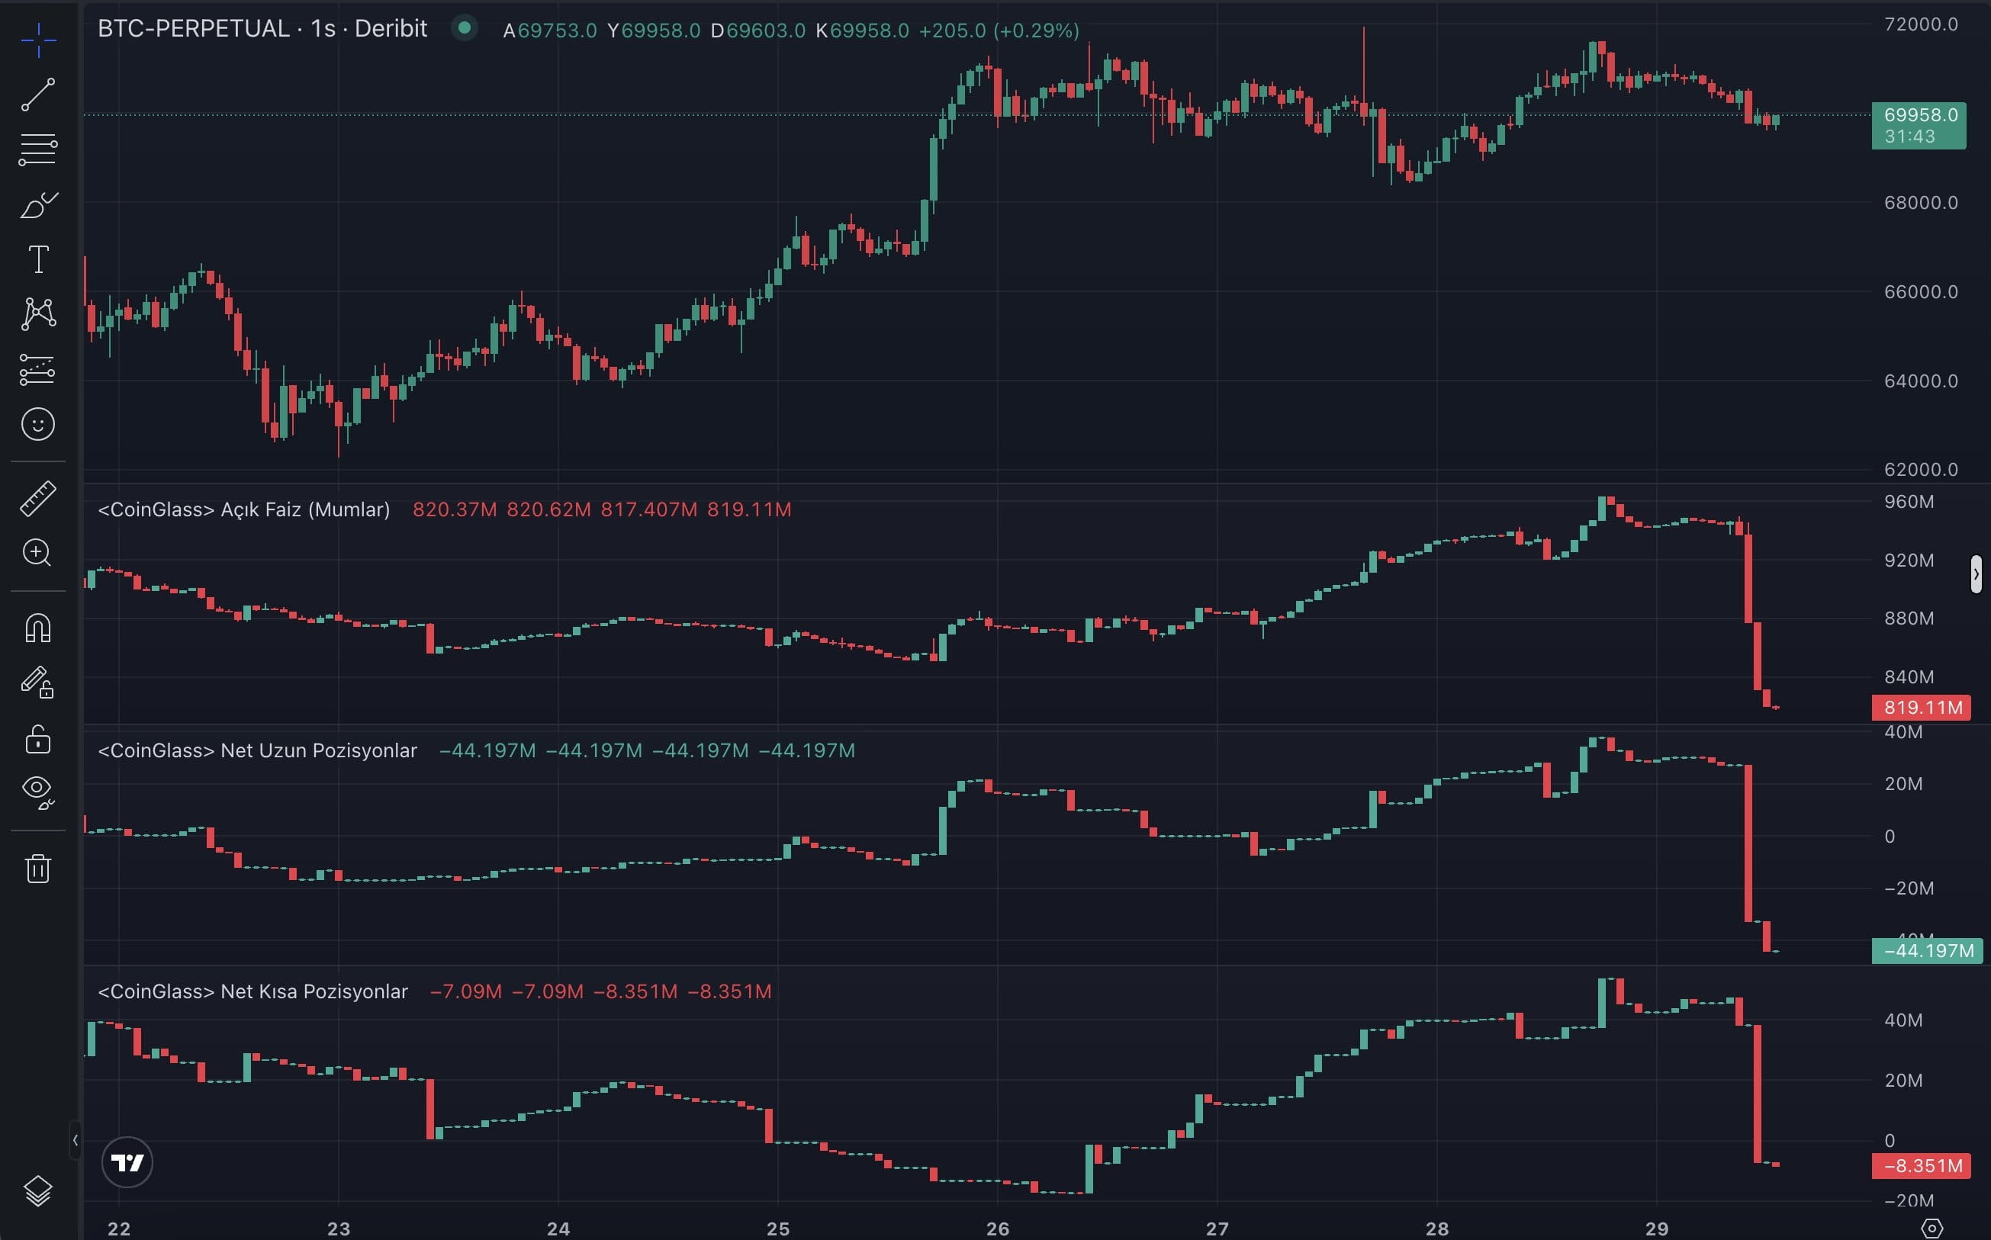Select the CoinGlass Açık Faiz indicator legend
The height and width of the screenshot is (1240, 1991).
(x=243, y=509)
